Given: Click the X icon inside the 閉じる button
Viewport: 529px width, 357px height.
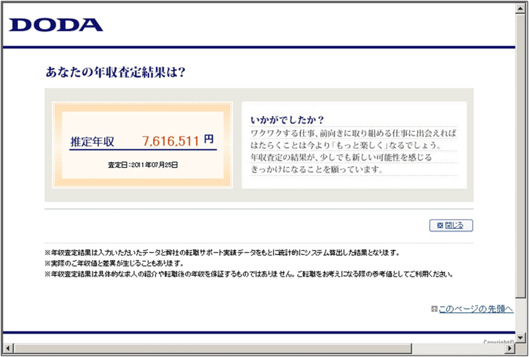Looking at the screenshot, I should [x=440, y=225].
